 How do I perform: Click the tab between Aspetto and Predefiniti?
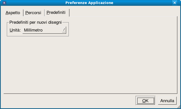point(33,13)
